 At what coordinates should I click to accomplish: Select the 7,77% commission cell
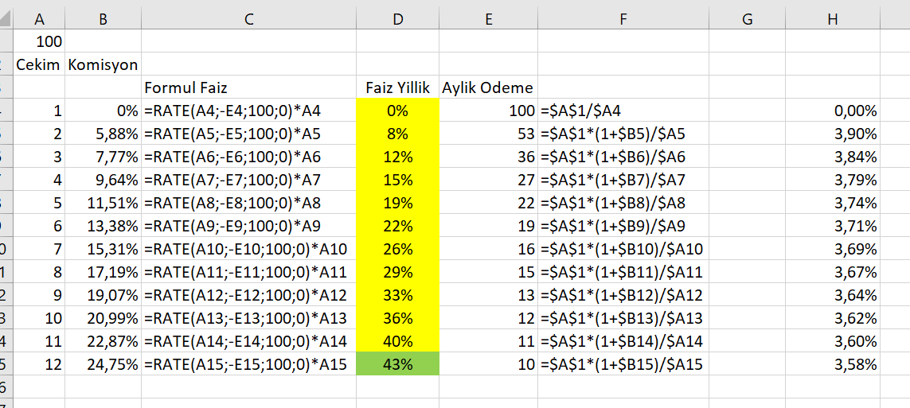103,157
